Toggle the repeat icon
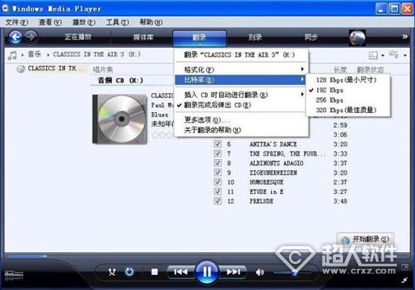Image resolution: width=415 pixels, height=290 pixels. coord(129,272)
